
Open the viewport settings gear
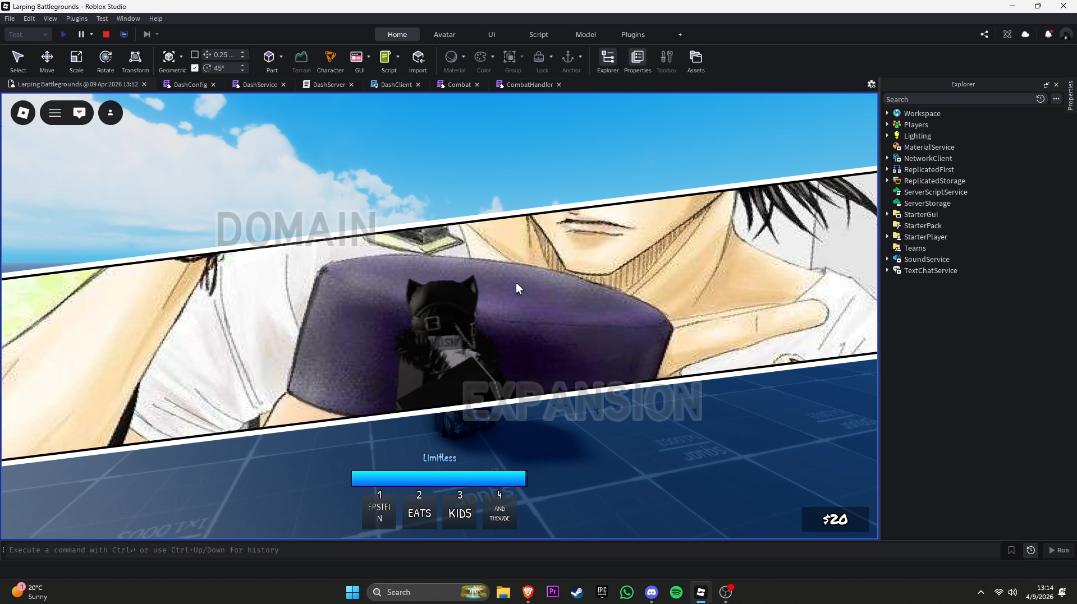click(x=872, y=84)
